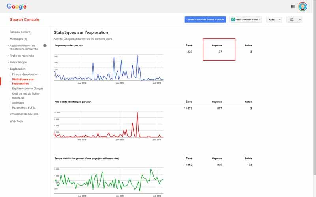Viewport: 316px width, 197px height.
Task: Open Messages (4)
Action: click(19, 39)
